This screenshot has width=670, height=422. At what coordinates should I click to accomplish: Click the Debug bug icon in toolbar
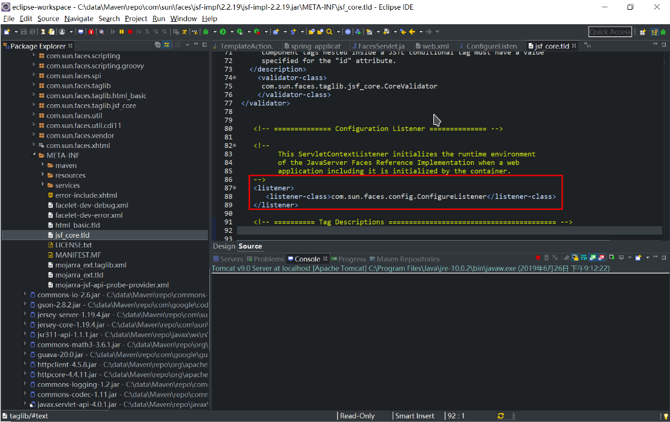206,32
